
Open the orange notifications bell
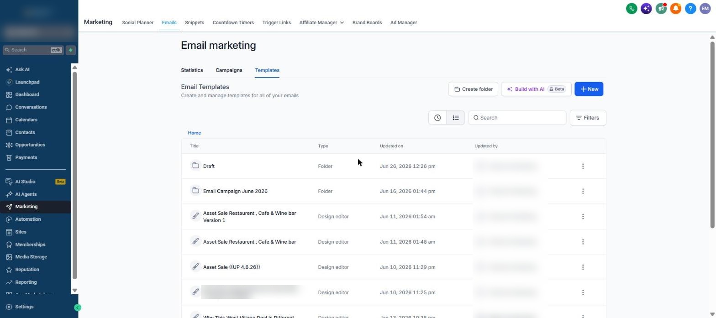[676, 8]
